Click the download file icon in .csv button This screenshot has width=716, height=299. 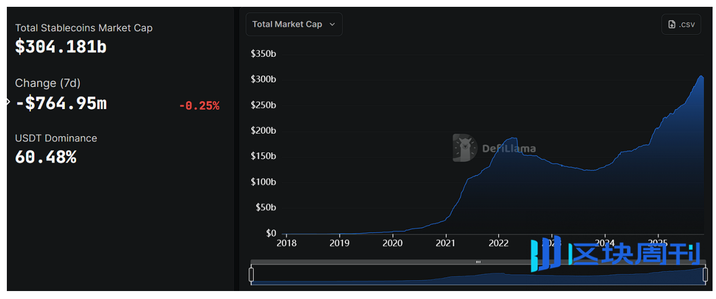[x=672, y=24]
